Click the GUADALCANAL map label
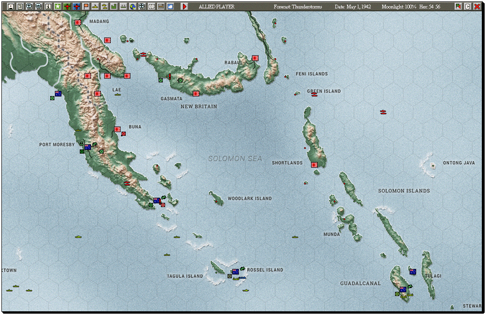This screenshot has height=316, width=487. click(360, 283)
